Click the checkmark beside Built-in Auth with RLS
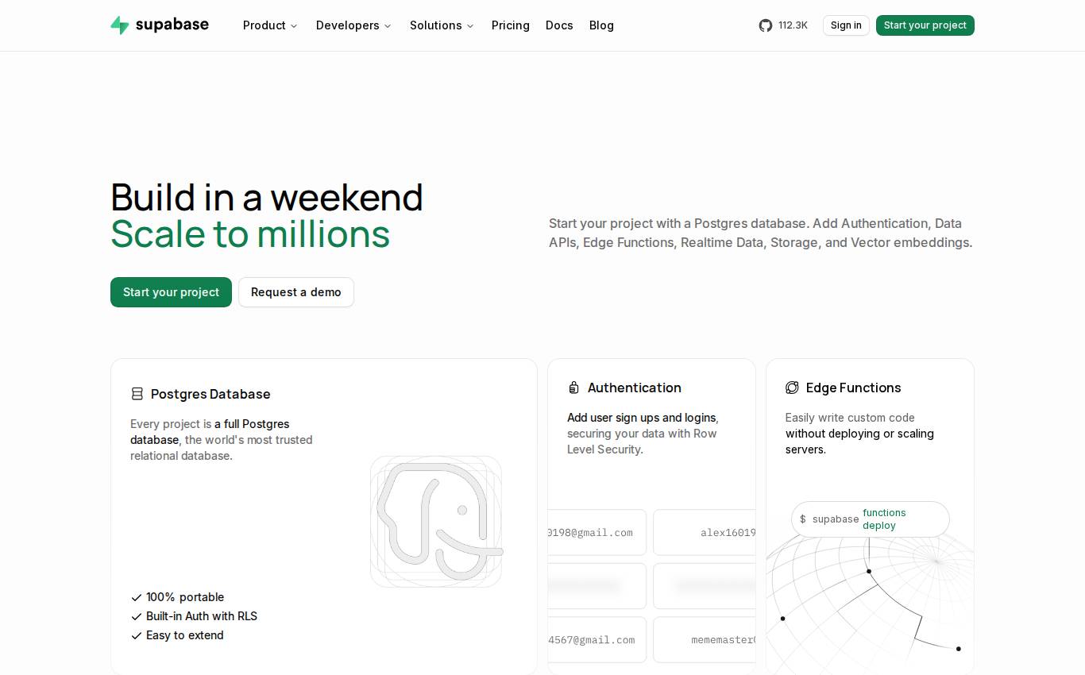This screenshot has width=1085, height=675. tap(137, 616)
